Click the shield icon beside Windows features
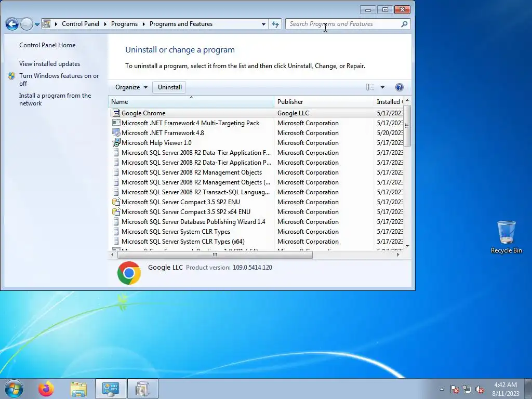The width and height of the screenshot is (532, 399). click(x=11, y=76)
